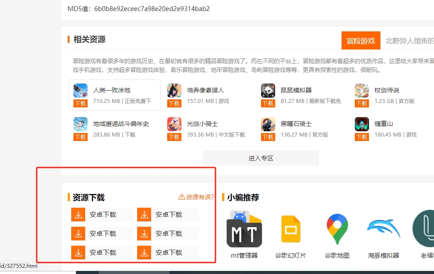Open the 杖剑传说 title link
Screen dimensions: 434x274
[x=387, y=90]
